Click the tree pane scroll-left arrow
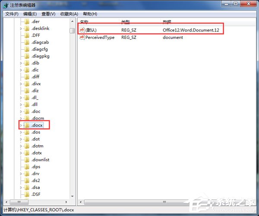Screen dimensions: 259x216 6,202
